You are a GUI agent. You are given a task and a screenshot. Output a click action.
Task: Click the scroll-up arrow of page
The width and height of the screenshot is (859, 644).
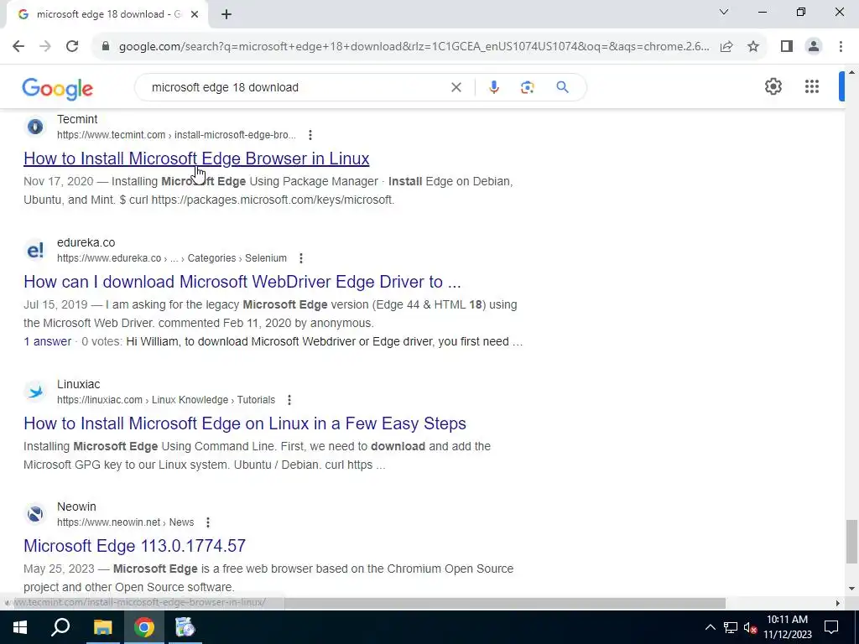[x=851, y=72]
